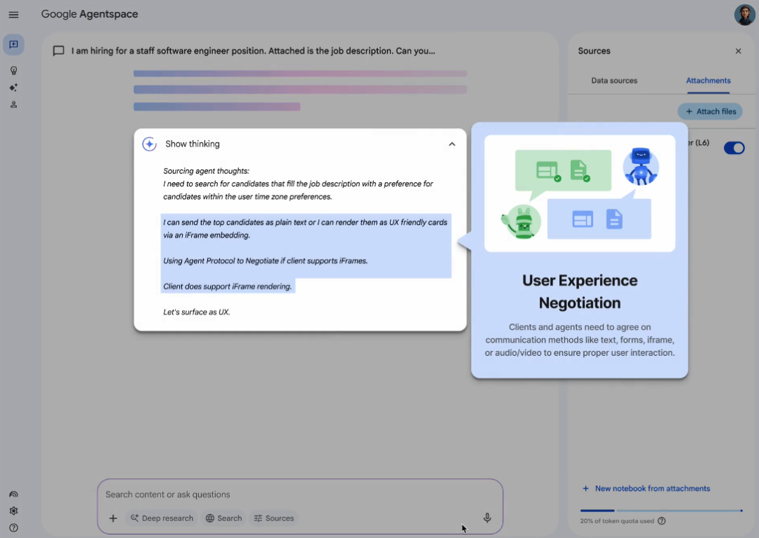Click the plus add button in prompt bar
759x538 pixels.
[x=112, y=518]
